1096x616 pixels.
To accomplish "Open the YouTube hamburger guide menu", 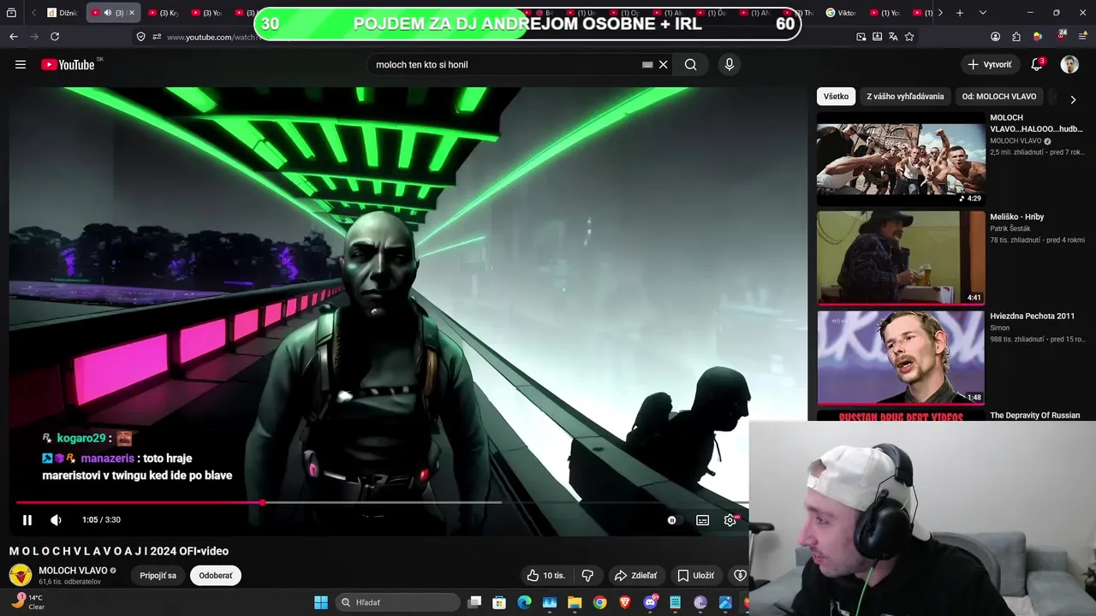I will click(21, 64).
